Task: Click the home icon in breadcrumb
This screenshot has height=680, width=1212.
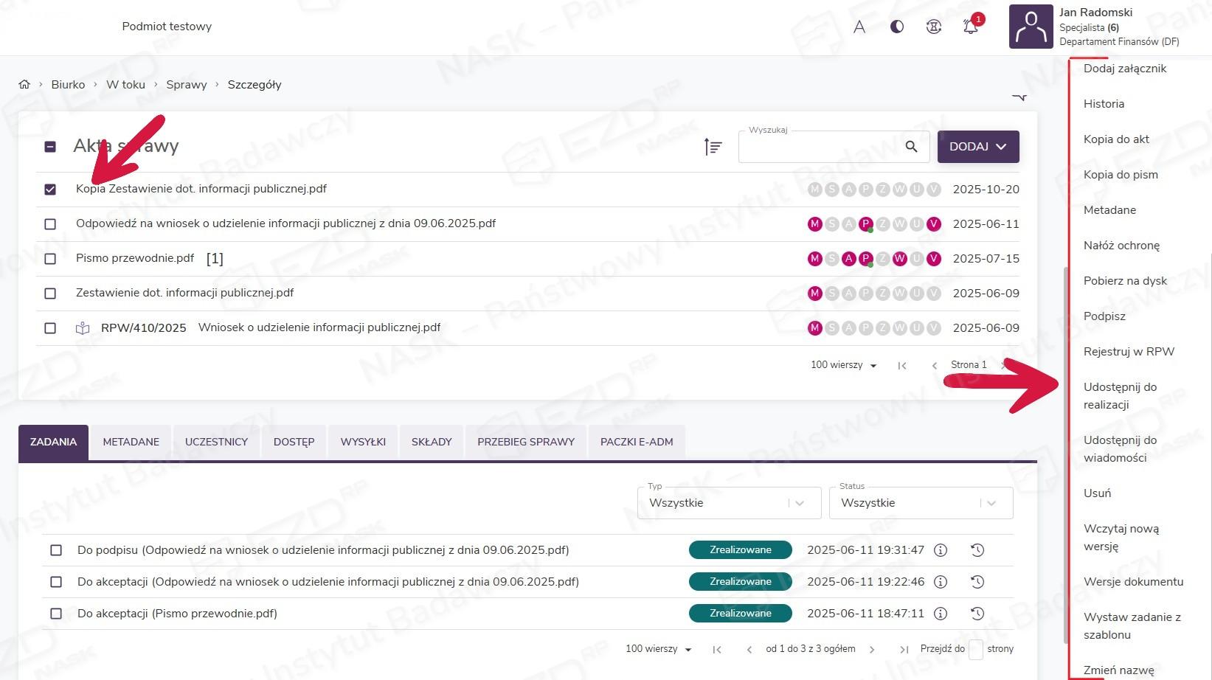Action: click(24, 85)
